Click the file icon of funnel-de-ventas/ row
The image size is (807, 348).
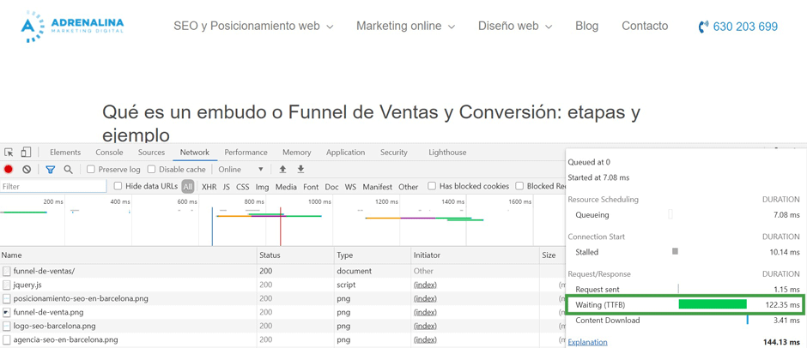[x=6, y=271]
